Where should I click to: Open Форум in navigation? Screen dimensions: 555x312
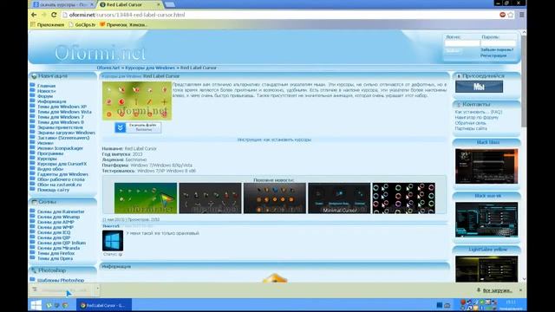[x=45, y=96]
